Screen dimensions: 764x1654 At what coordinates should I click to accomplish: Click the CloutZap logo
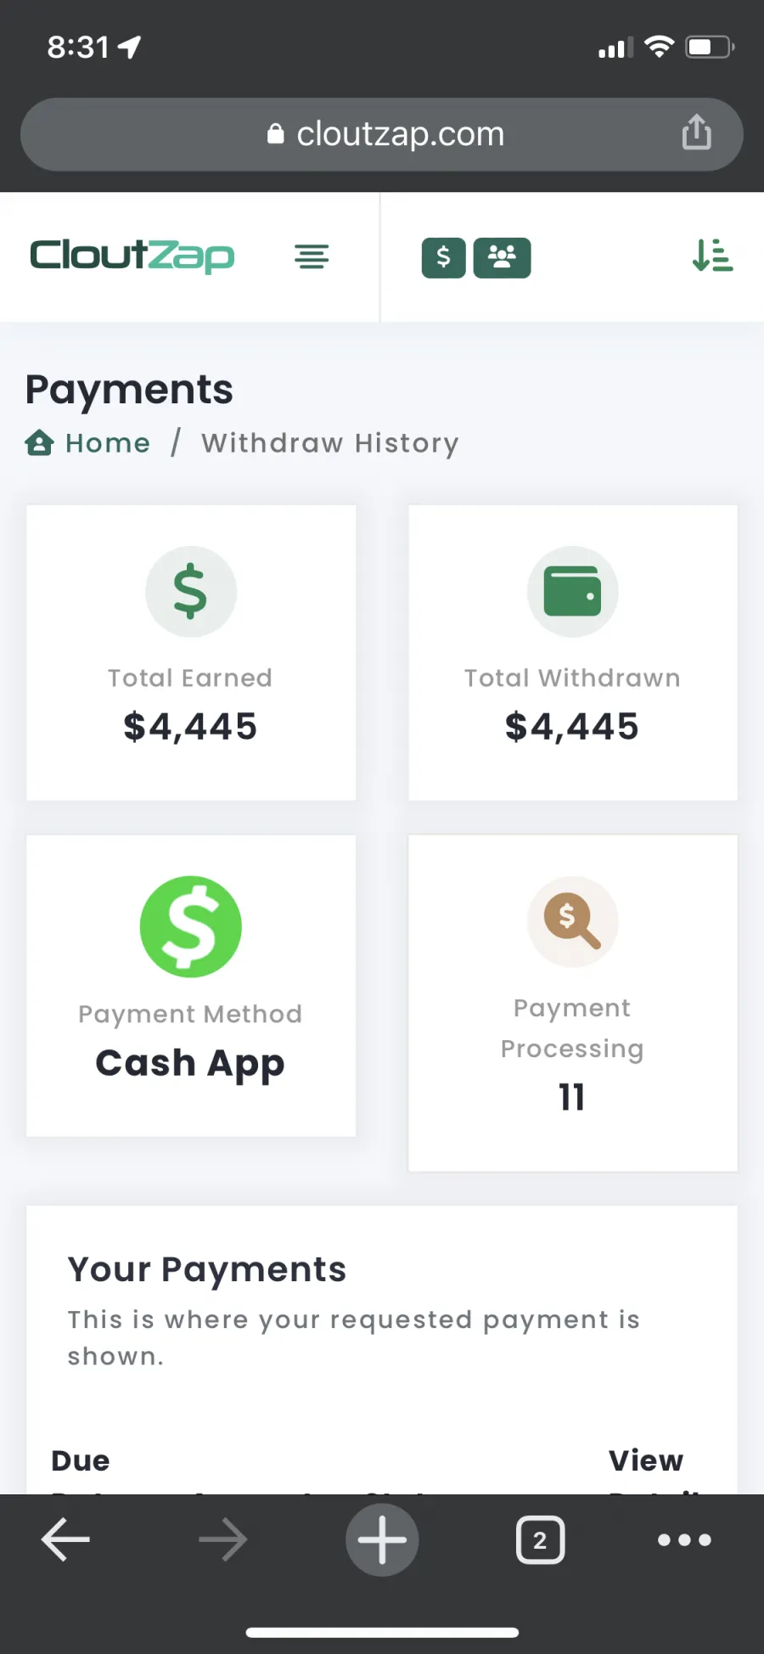[132, 256]
